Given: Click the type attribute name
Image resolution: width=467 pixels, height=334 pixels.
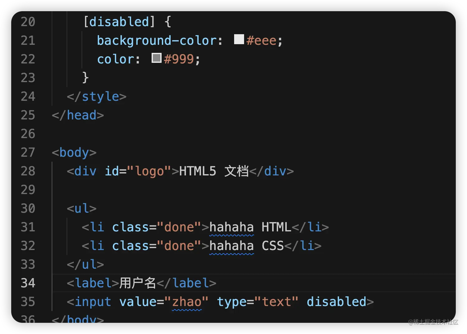Looking at the screenshot, I should pos(232,302).
